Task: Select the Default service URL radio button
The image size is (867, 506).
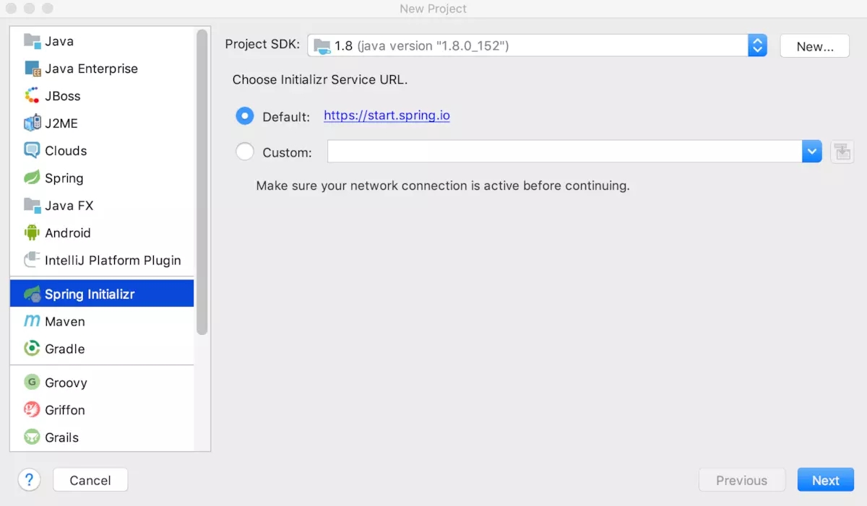Action: [x=245, y=116]
